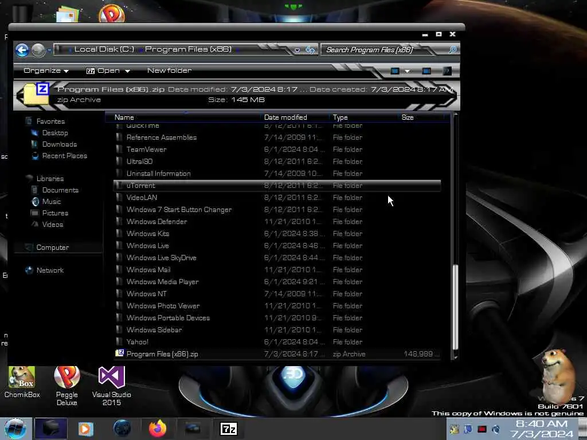Expand the Favorites group
587x440 pixels.
[x=50, y=121]
